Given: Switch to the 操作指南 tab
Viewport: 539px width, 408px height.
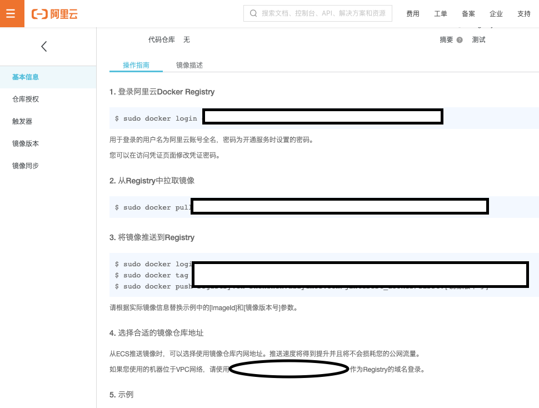Looking at the screenshot, I should coord(136,65).
